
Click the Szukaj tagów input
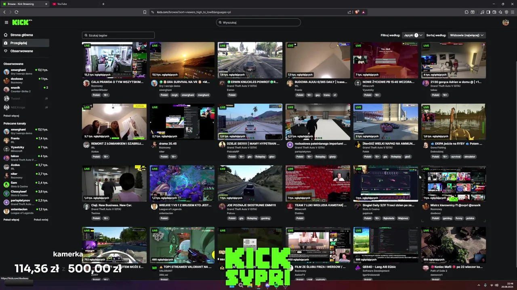[x=118, y=35]
